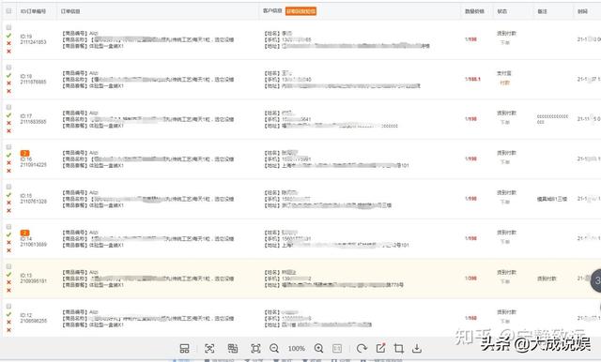601x362 pixels.
Task: Open the thumbnail layout icon in viewer toolbar
Action: 184,348
